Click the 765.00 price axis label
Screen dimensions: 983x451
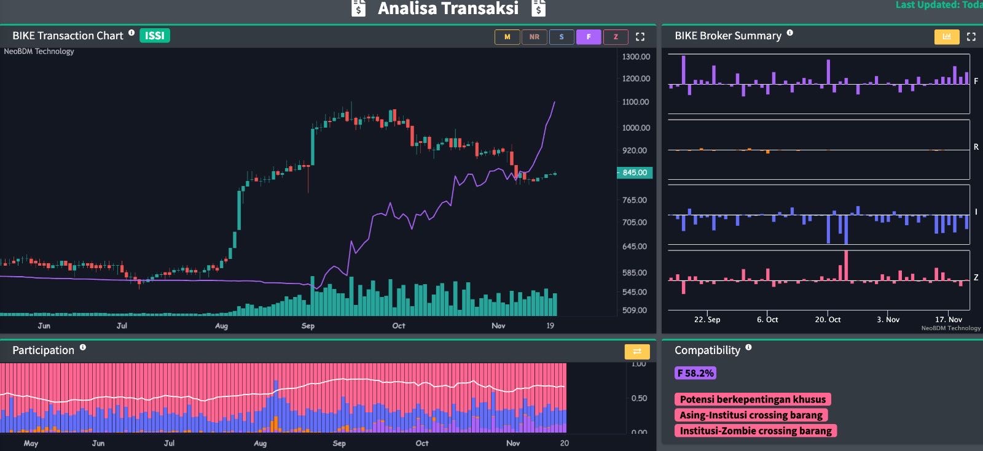coord(635,200)
